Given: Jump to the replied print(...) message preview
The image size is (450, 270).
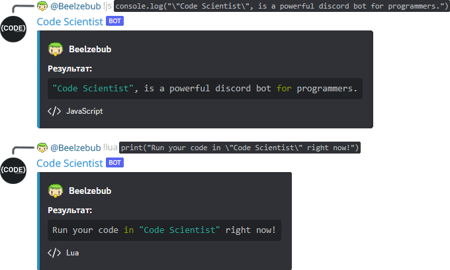Looking at the screenshot, I should tap(240, 147).
